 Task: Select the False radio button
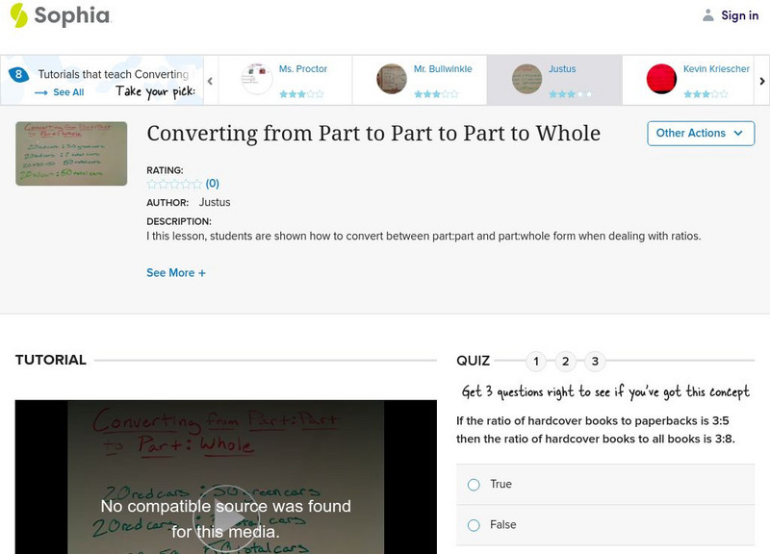click(x=474, y=525)
